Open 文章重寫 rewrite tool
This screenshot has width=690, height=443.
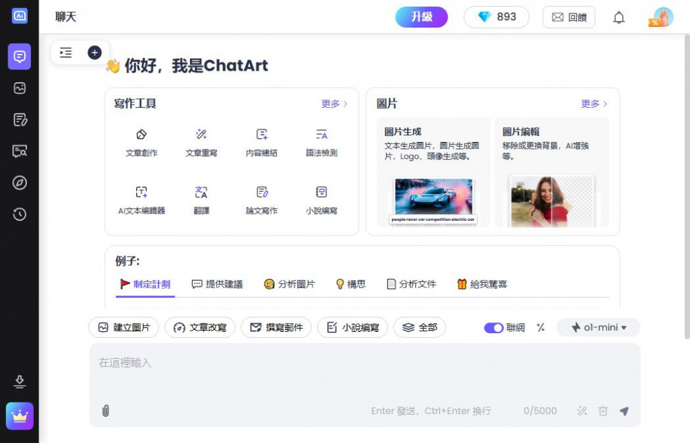[201, 143]
